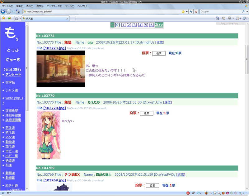249x196 pixels.
Task: Click the 次>> next page button
Action: click(x=159, y=25)
